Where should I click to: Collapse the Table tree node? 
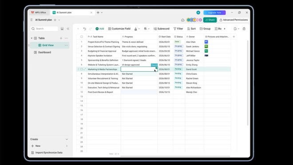(x=32, y=38)
